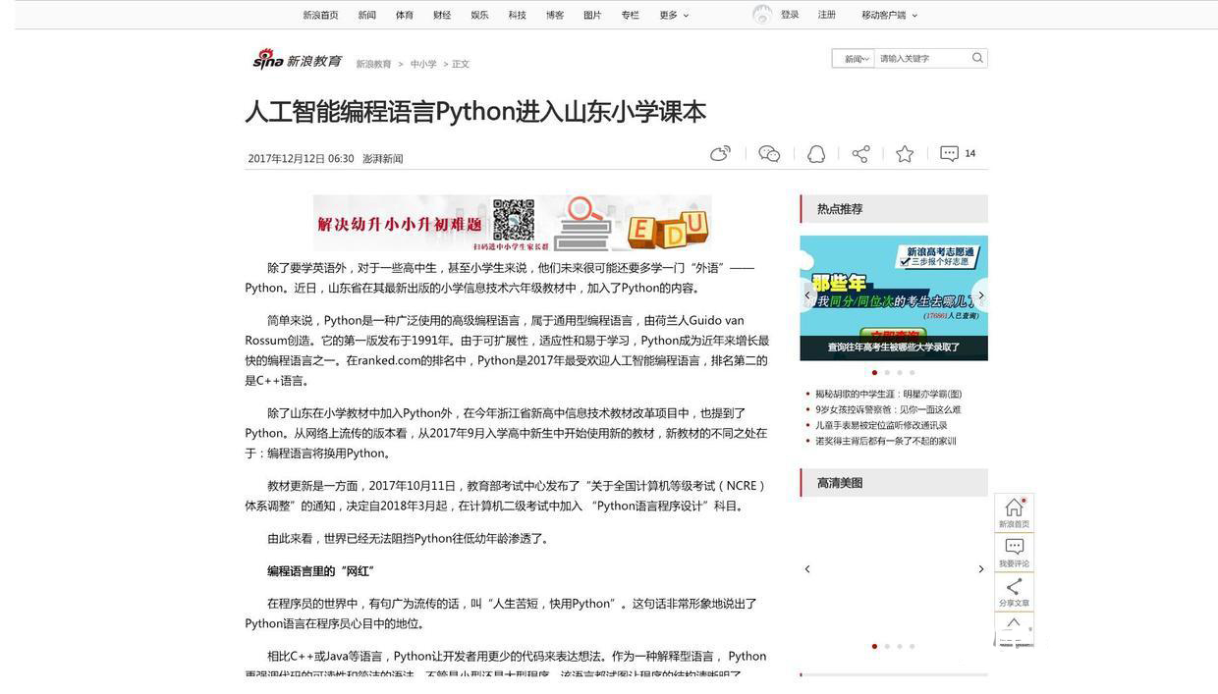Screen dimensions: 1218x694
Task: Open 新闻 in top navigation bar
Action: click(366, 15)
